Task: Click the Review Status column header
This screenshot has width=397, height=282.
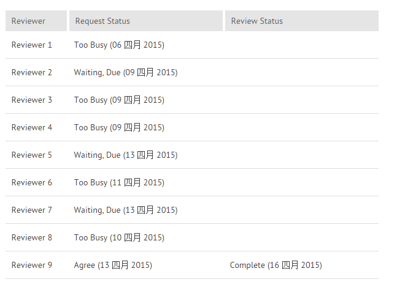Action: coord(256,21)
